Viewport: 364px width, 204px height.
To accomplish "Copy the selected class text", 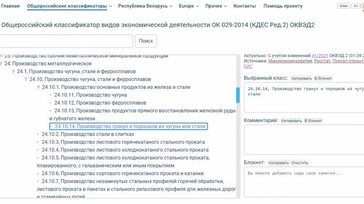I will coord(301,78).
